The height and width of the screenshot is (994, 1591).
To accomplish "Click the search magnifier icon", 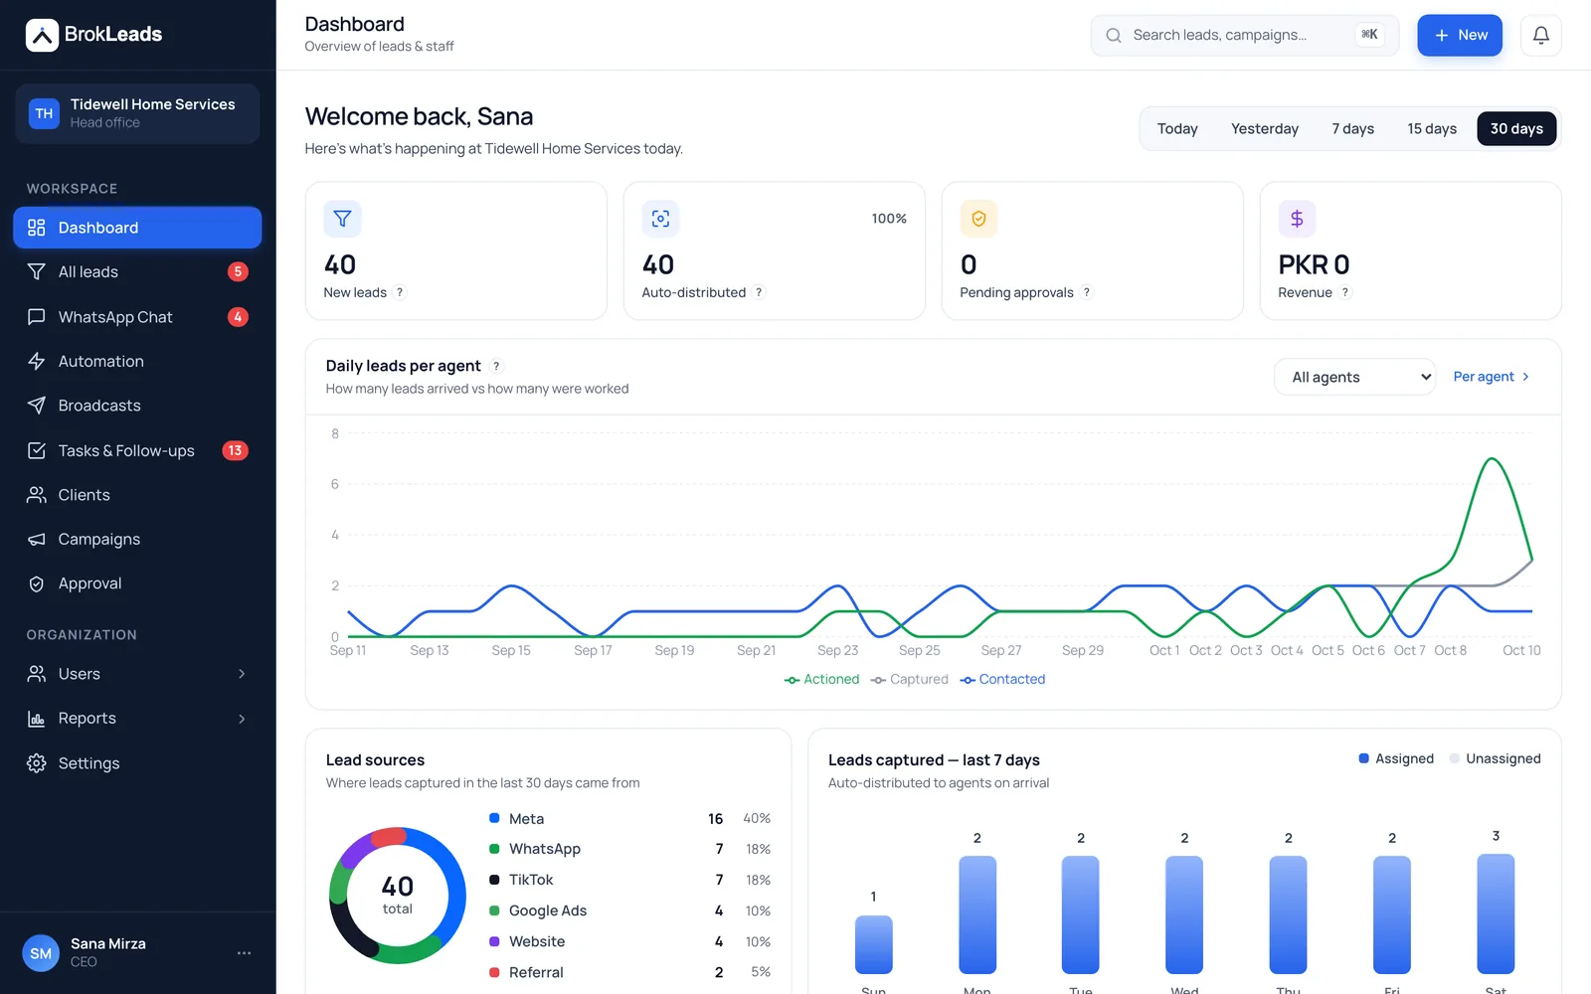I will point(1114,35).
